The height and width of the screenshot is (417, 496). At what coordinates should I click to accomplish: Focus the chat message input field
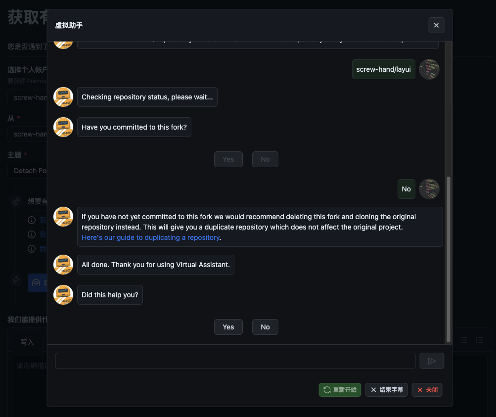click(235, 361)
